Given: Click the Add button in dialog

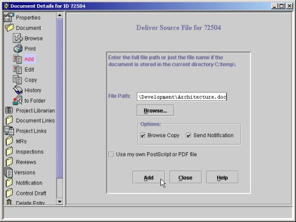Looking at the screenshot, I should click(149, 178).
